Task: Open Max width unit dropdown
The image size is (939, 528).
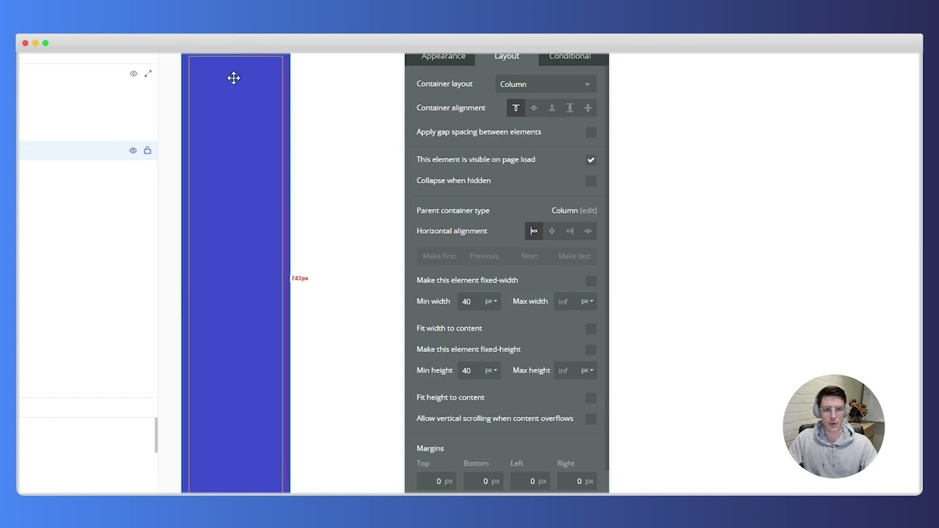Action: (587, 301)
